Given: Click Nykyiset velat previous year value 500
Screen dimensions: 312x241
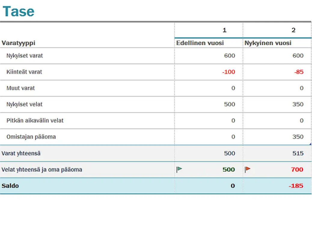Looking at the screenshot, I should pos(229,105).
